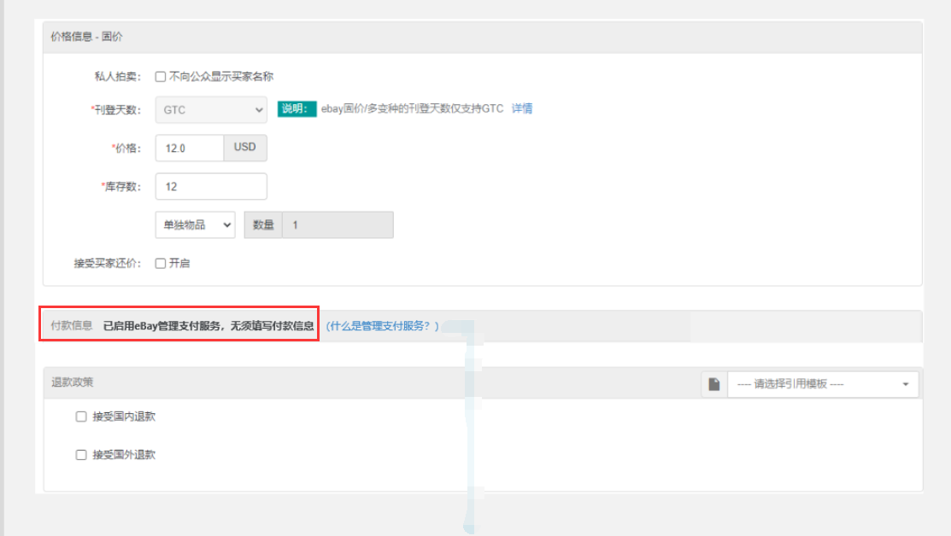Screen dimensions: 951x536
Task: Toggle the 开启 checkbox for 接受买家还价
Action: [160, 263]
